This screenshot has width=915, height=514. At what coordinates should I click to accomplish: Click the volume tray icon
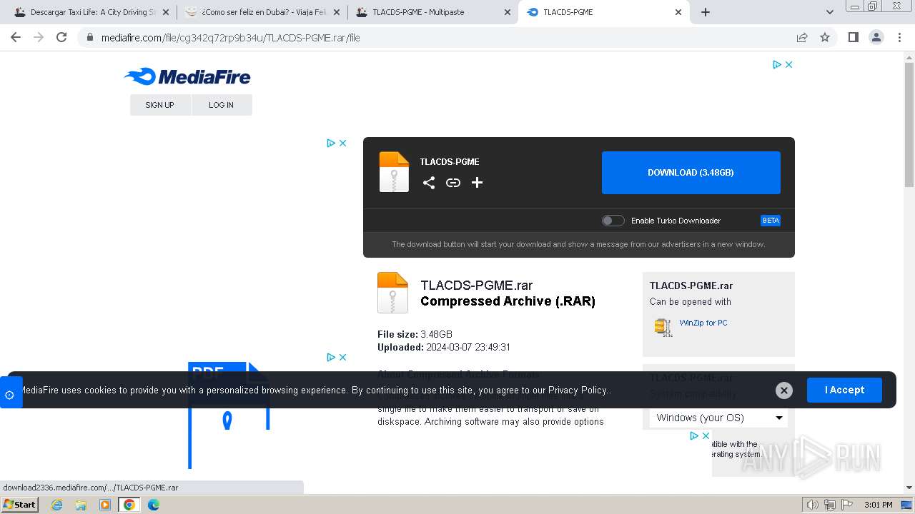pos(812,505)
